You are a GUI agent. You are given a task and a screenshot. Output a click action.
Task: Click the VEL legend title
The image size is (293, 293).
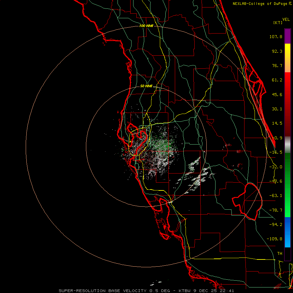[x=286, y=20]
